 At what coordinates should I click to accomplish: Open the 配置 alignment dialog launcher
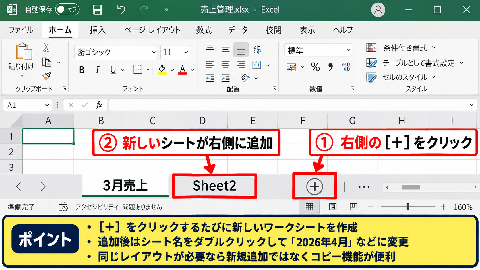pyautogui.click(x=275, y=89)
